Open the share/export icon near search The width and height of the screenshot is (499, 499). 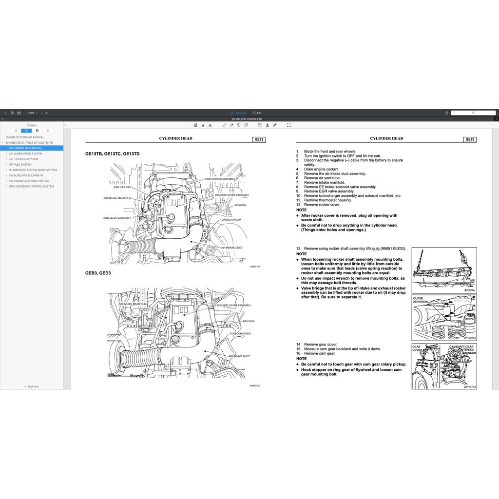tap(447, 113)
